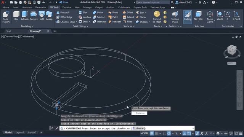Toggle annotation visibility in status bar
Image resolution: width=244 pixels, height=137 pixels.
point(197,133)
